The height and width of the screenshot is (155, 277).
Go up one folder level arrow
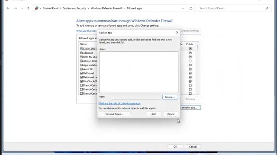[x=28, y=8]
